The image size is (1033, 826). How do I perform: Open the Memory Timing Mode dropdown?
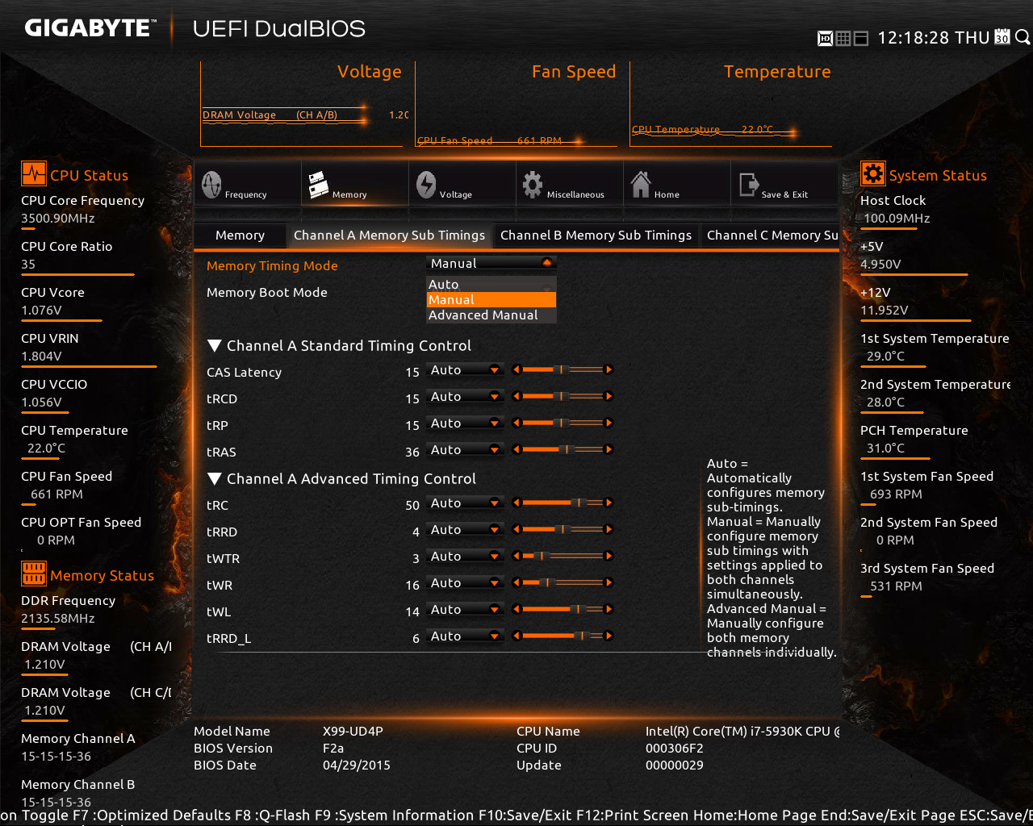(x=491, y=263)
